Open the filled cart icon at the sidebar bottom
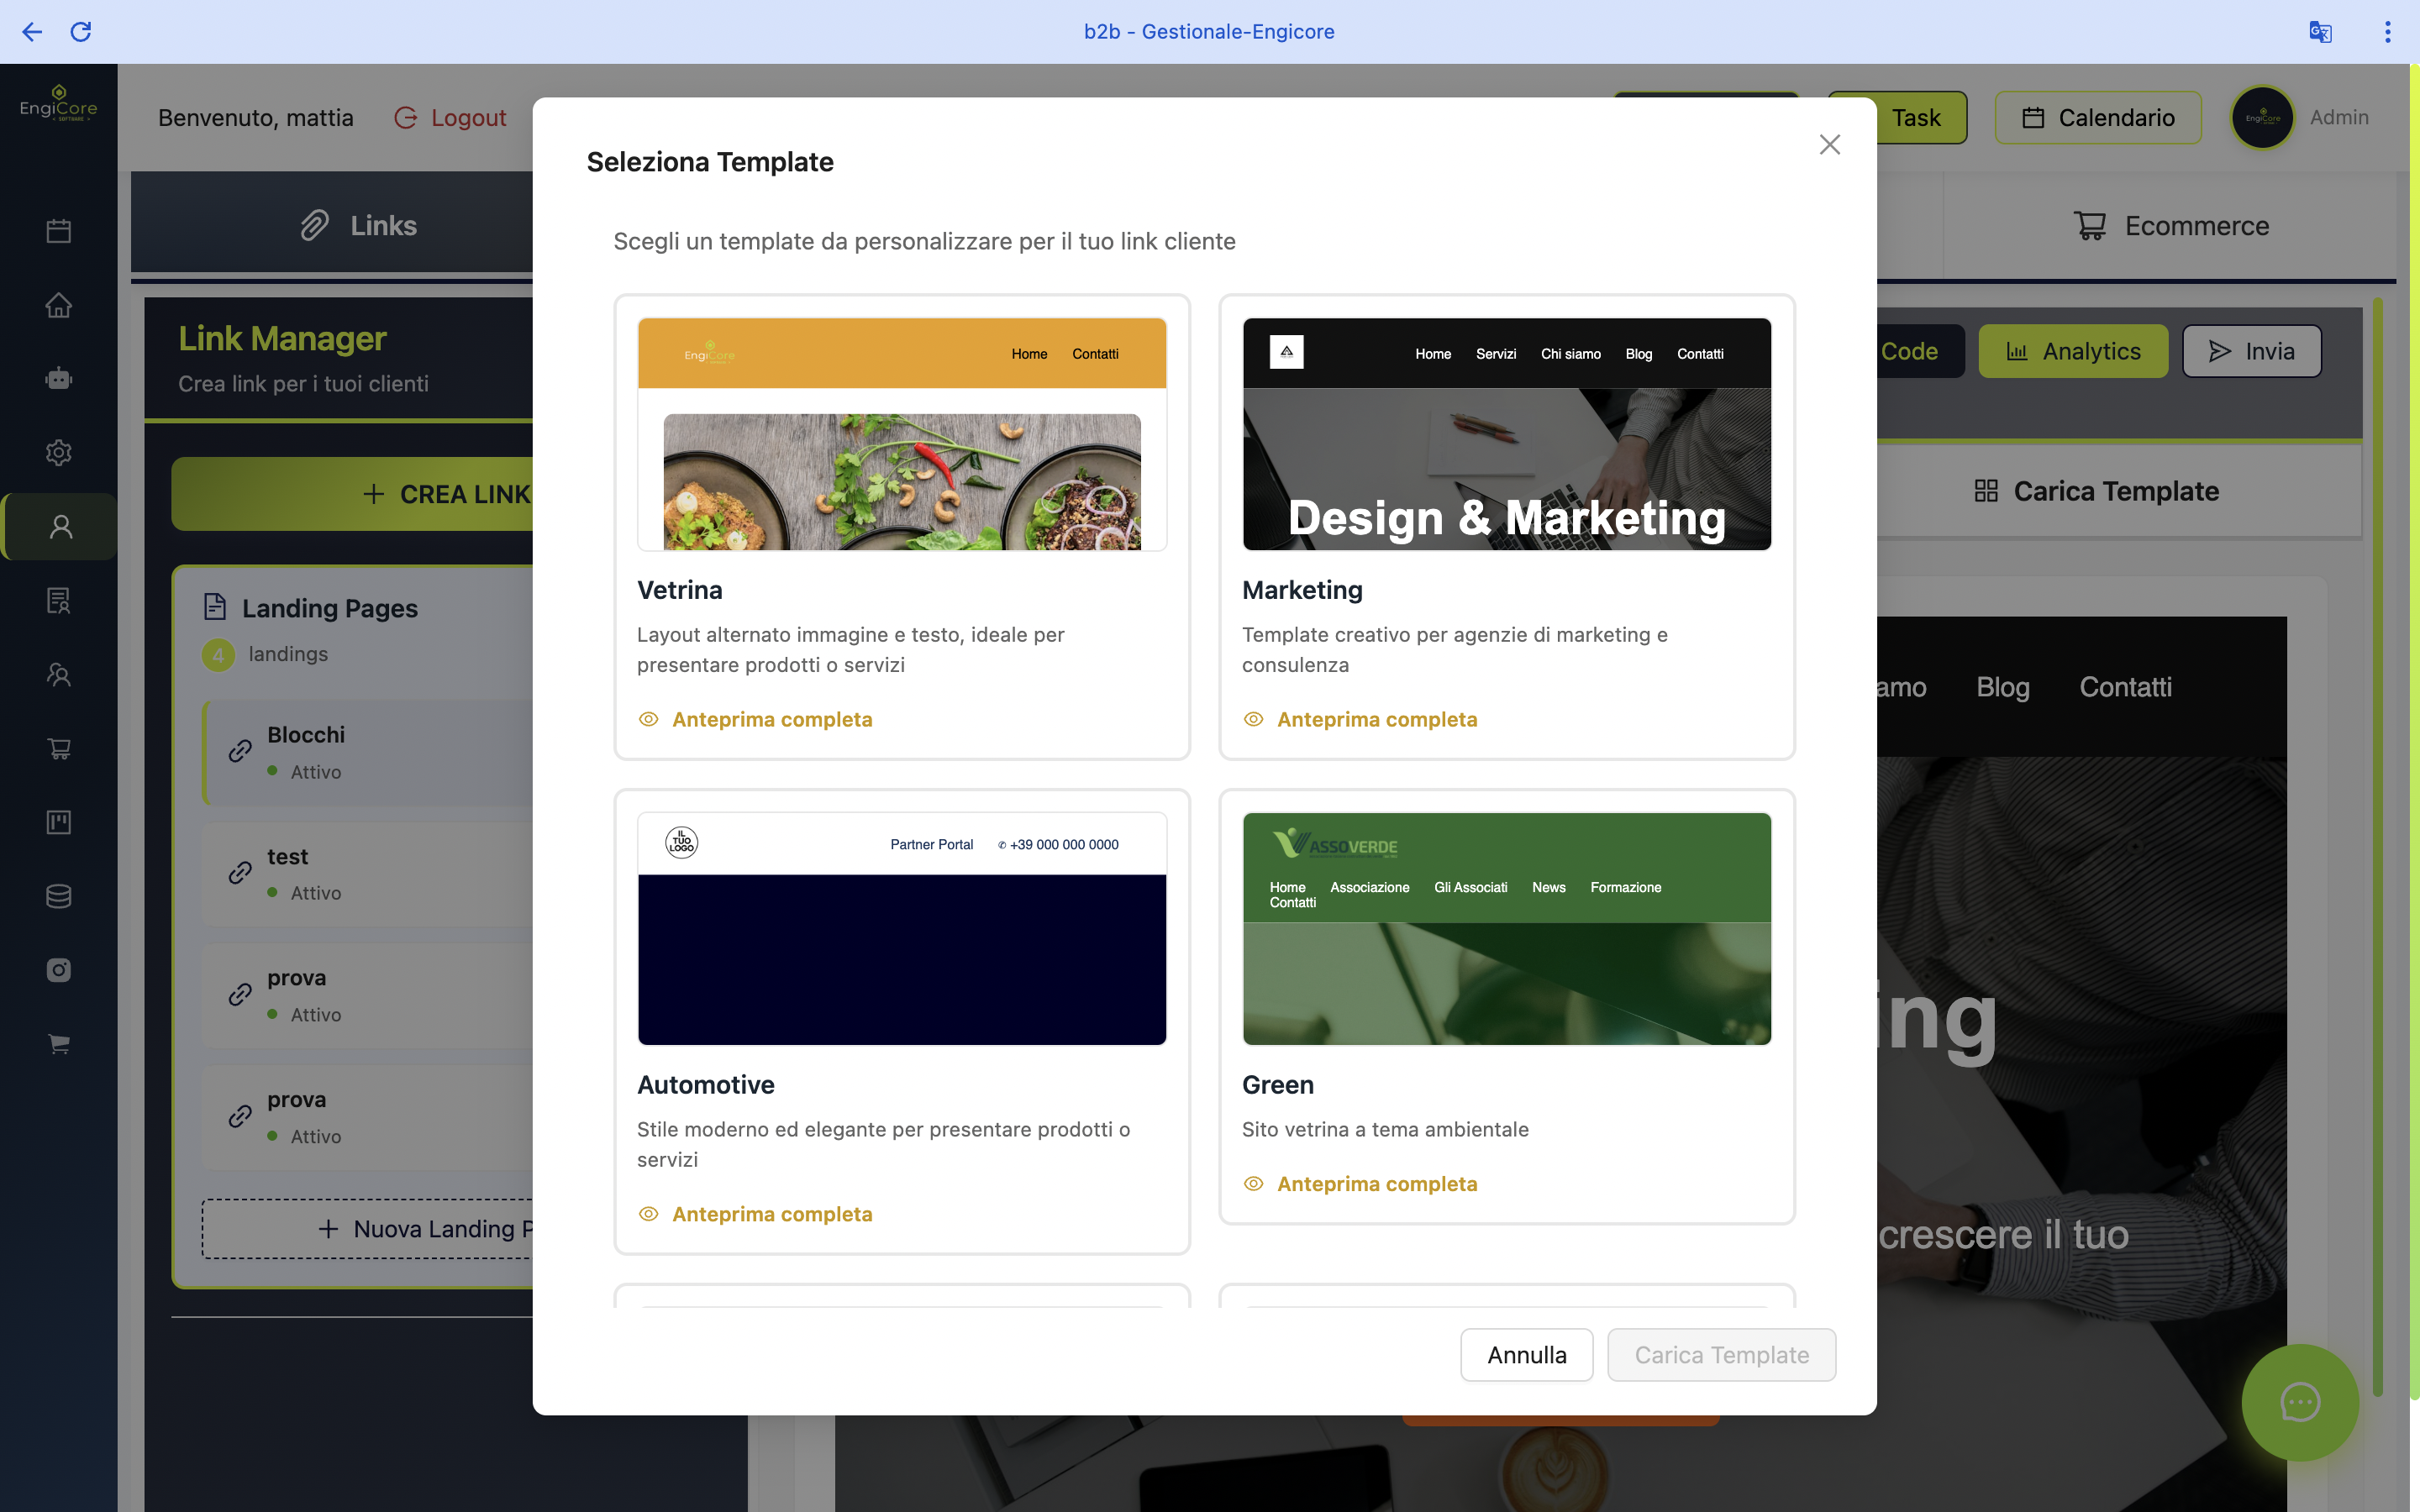The image size is (2420, 1512). click(x=59, y=1044)
